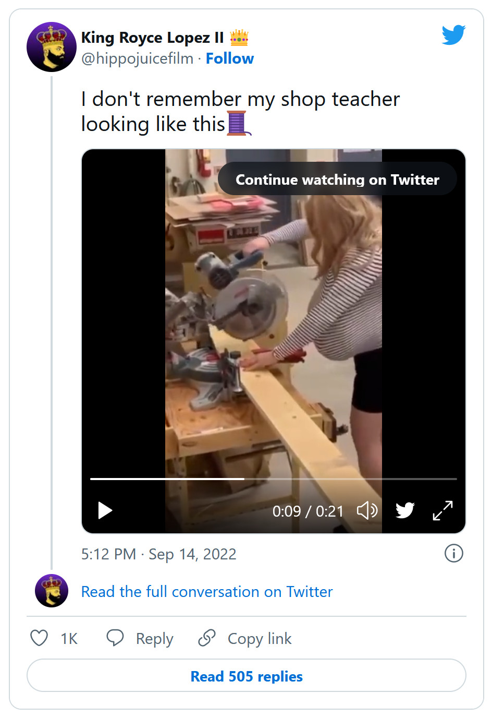This screenshot has height=717, width=492.
Task: Read 505 replies
Action: [246, 676]
